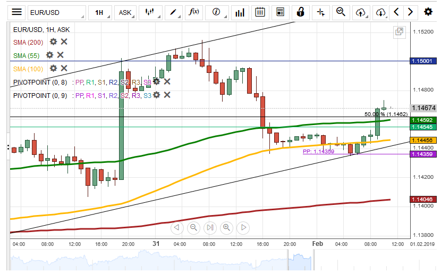Screen dimensions: 441x272
Task: Expand the ASK price side dropdown
Action: pos(125,12)
